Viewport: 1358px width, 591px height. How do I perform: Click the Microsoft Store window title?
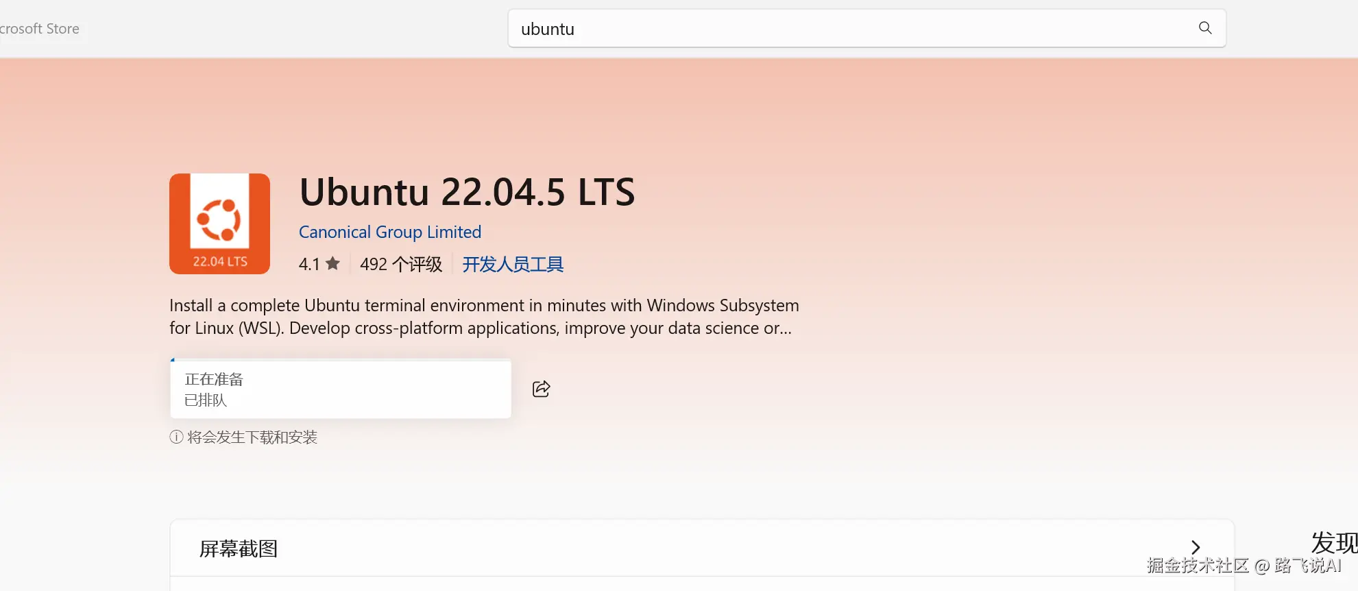(40, 29)
